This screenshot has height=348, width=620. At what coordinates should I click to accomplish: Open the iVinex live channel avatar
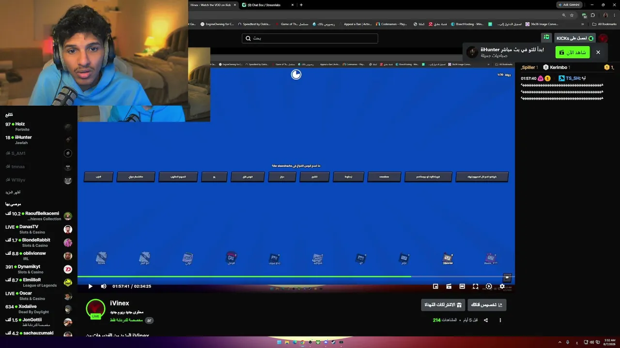click(x=95, y=309)
